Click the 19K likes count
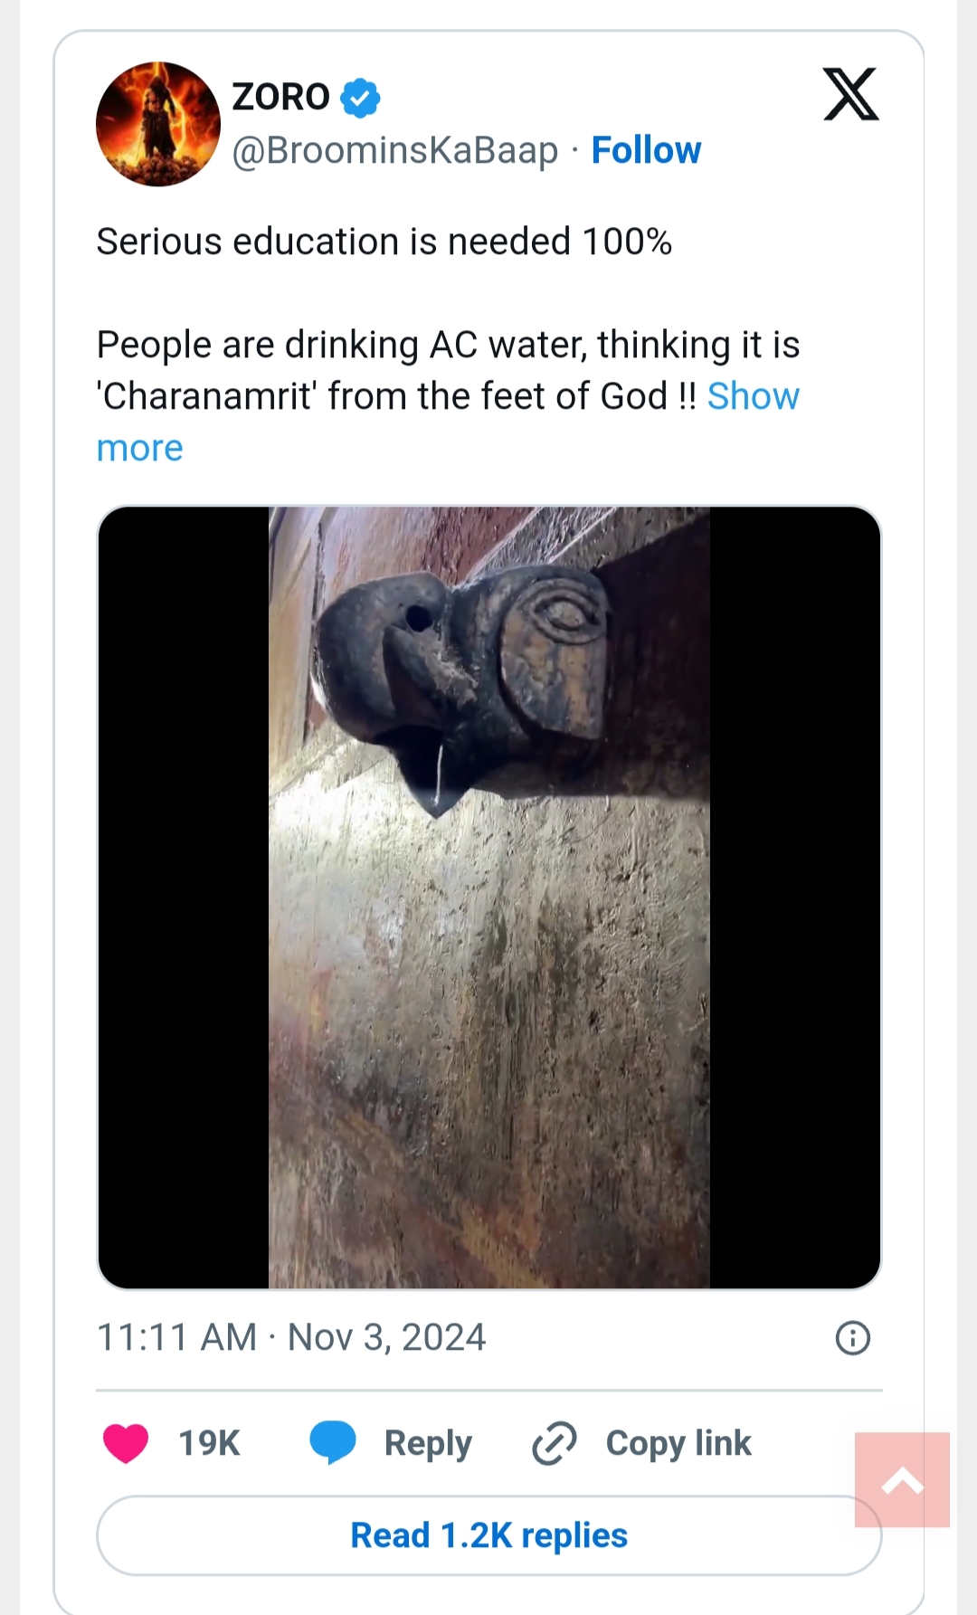This screenshot has height=1615, width=977. [x=209, y=1442]
